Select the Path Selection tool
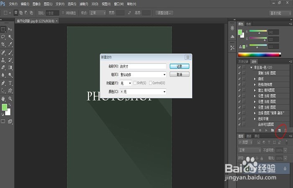 (3, 91)
